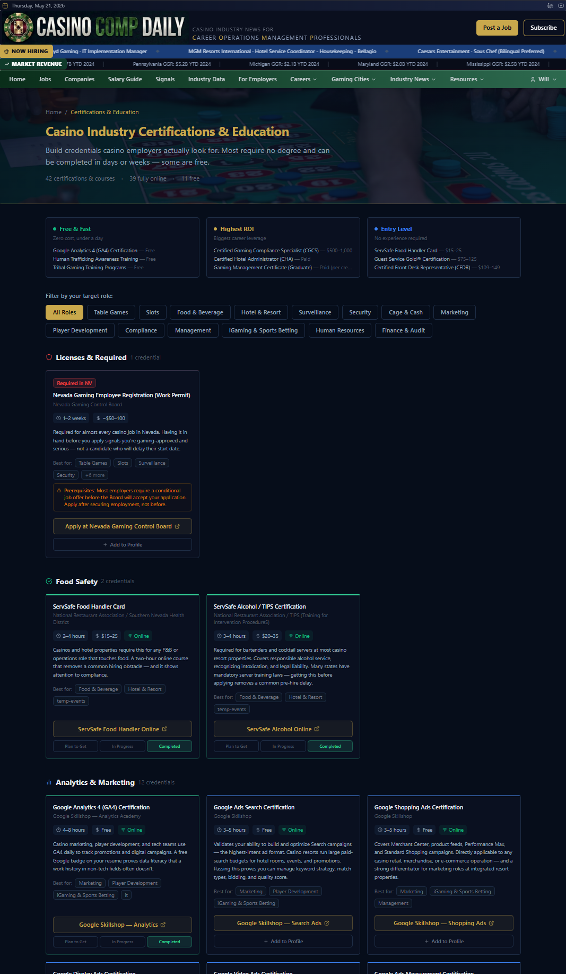Click the bar chart icon beside Analytics & Marketing
566x974 pixels.
point(49,782)
